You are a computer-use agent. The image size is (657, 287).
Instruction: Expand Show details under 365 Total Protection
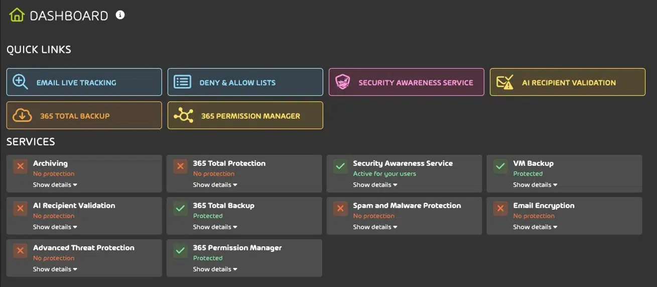click(215, 184)
